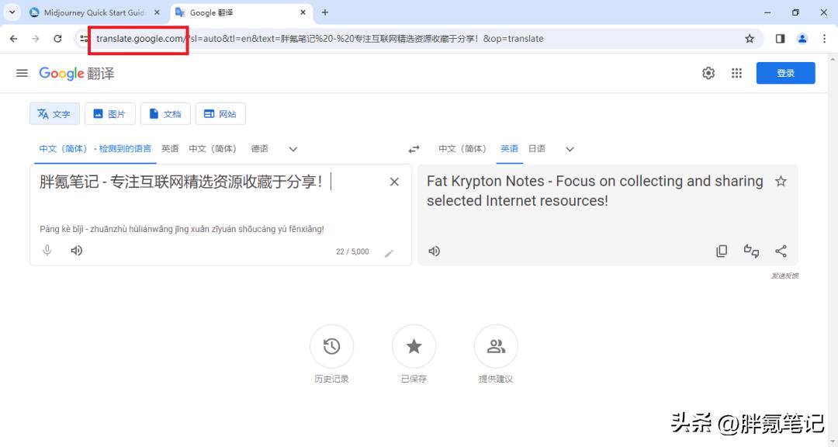838x447 pixels.
Task: Copy the English translation
Action: pyautogui.click(x=722, y=251)
